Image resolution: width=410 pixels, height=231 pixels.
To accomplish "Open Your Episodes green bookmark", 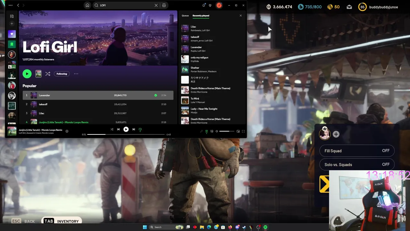I will pos(12,44).
